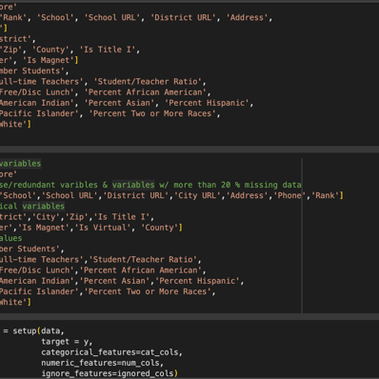Click 'Student/Teacher Ratio' in the top cell
Viewport: 379px width, 379px height.
click(148, 81)
